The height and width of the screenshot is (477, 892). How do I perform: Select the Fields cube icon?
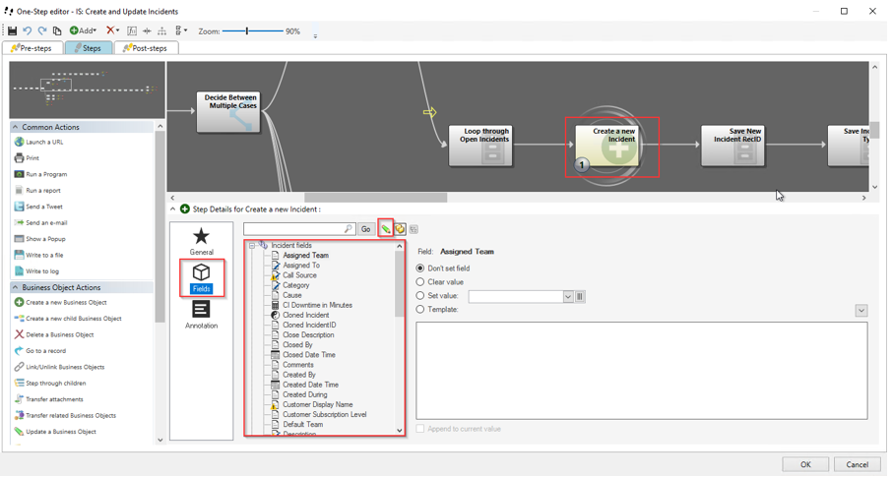[x=201, y=278]
